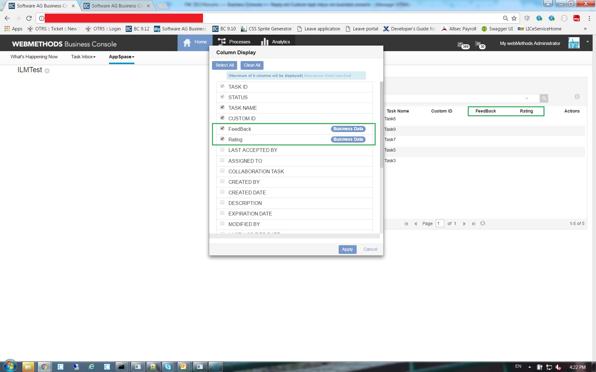The image size is (596, 372).
Task: Uncheck the FeedBack column checkbox
Action: coord(222,128)
